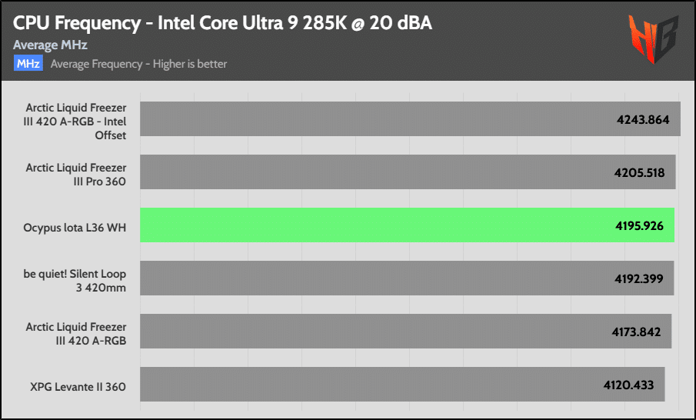Click the be quiet! Silent Loop 3 bar
Screen dimensions: 696x420
pyautogui.click(x=407, y=278)
